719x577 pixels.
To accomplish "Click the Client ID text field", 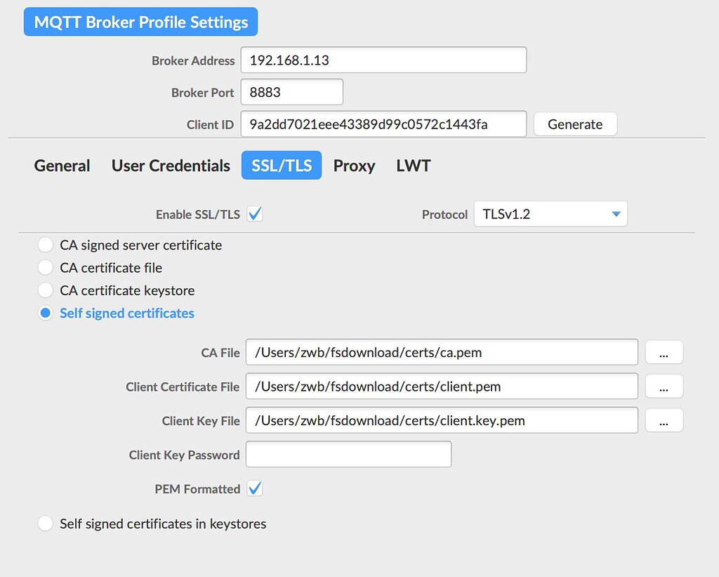I will click(x=383, y=124).
